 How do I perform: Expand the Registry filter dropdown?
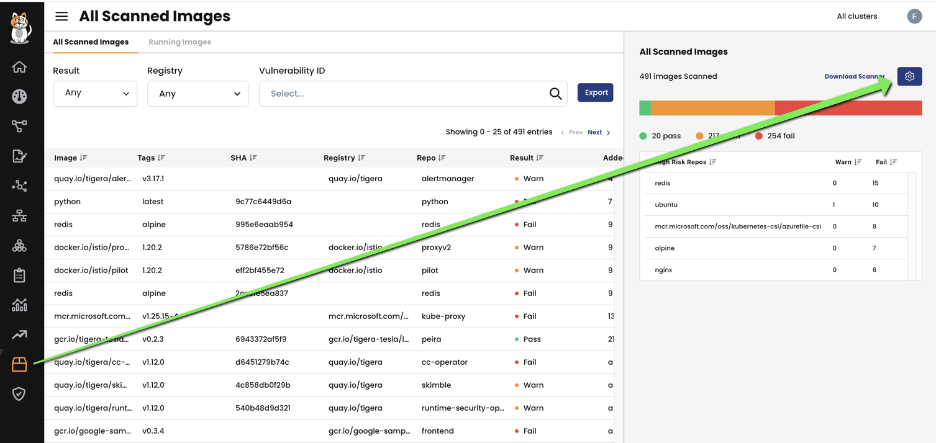[198, 94]
